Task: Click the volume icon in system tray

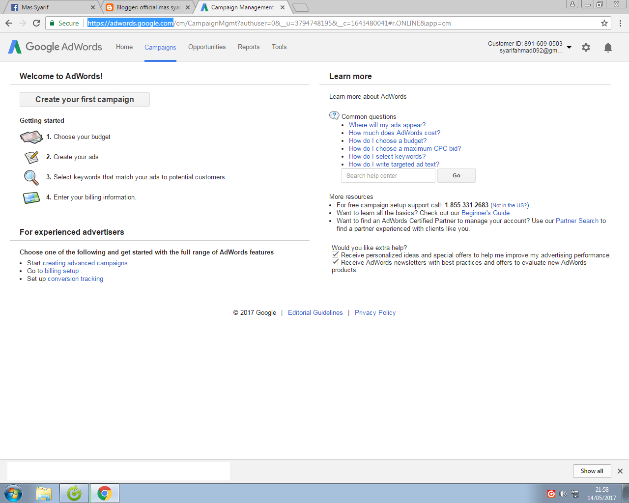Action: tap(563, 494)
